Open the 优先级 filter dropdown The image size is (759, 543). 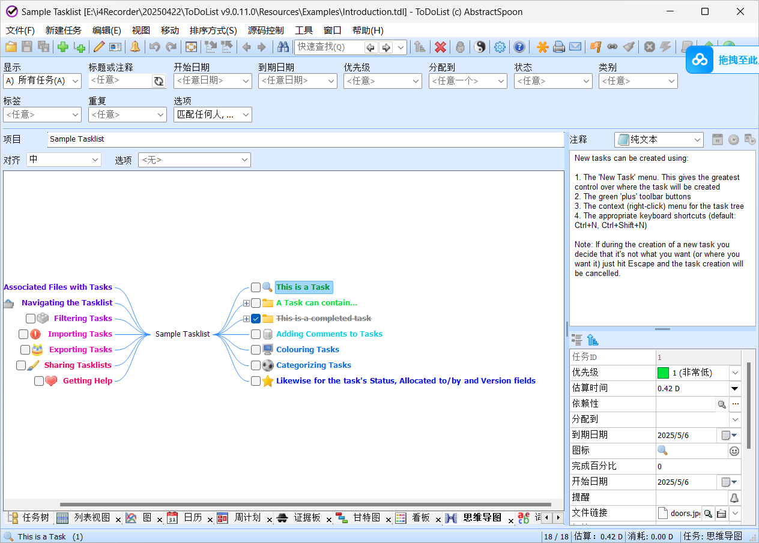[x=383, y=81]
